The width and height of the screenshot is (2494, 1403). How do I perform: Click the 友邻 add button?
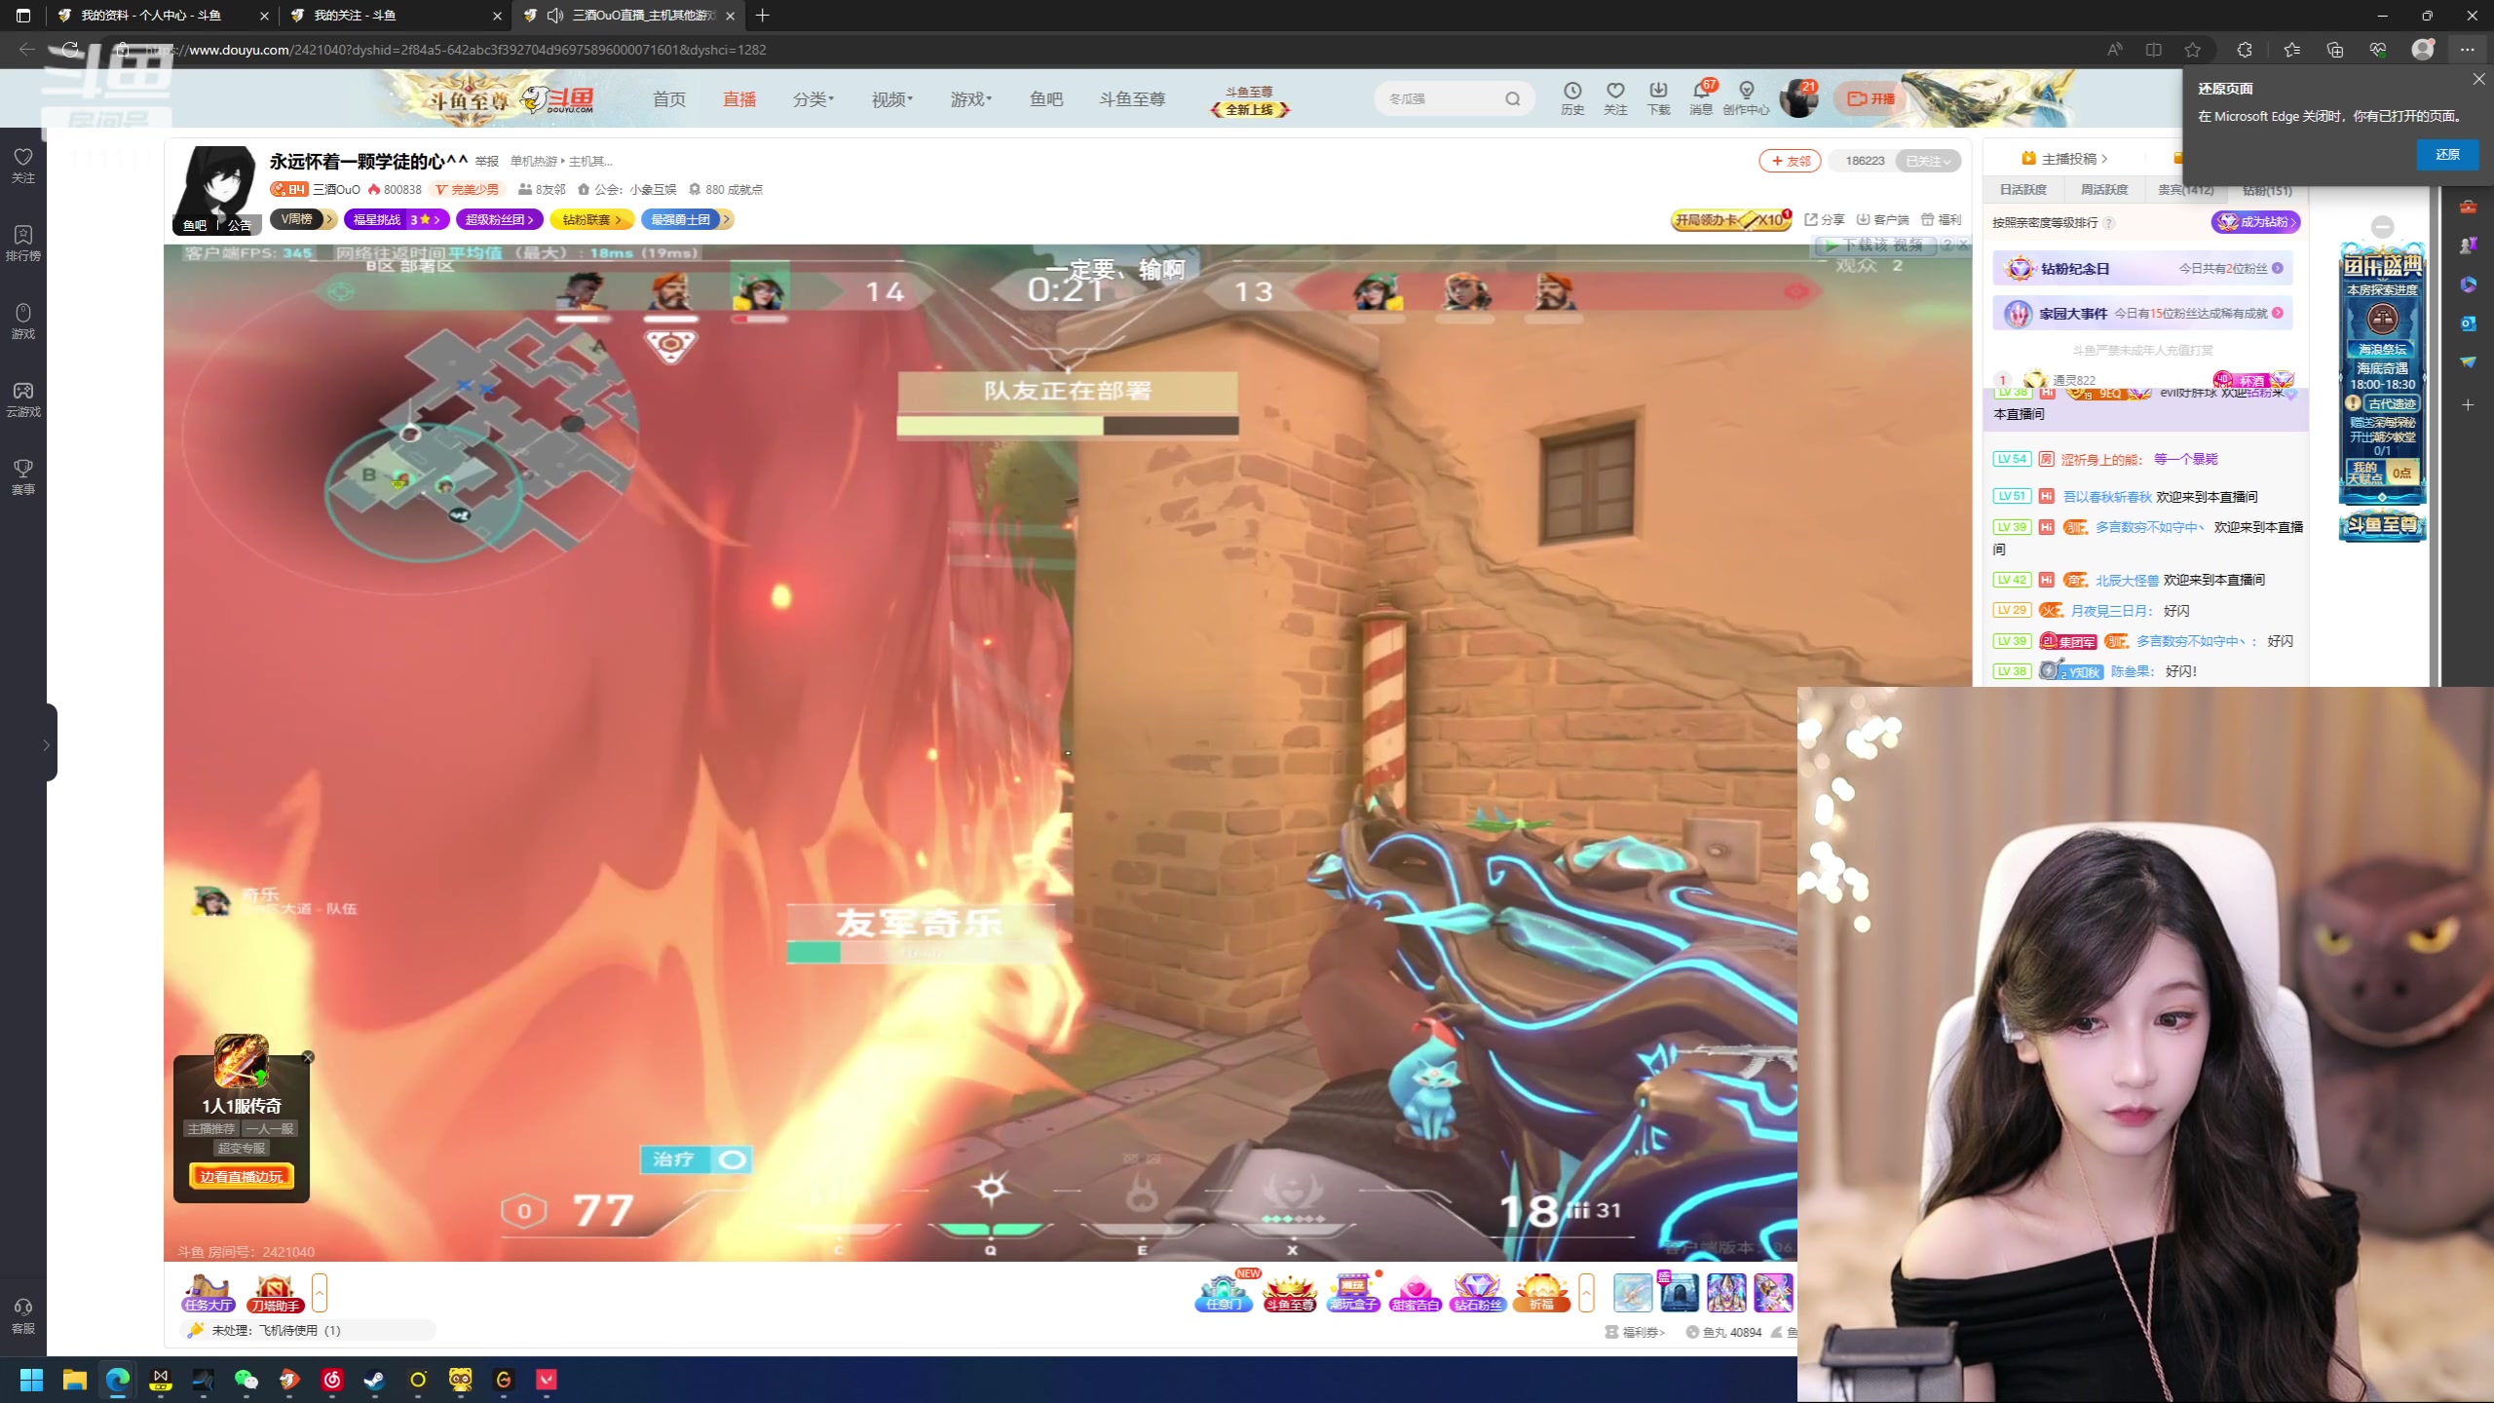click(1790, 161)
